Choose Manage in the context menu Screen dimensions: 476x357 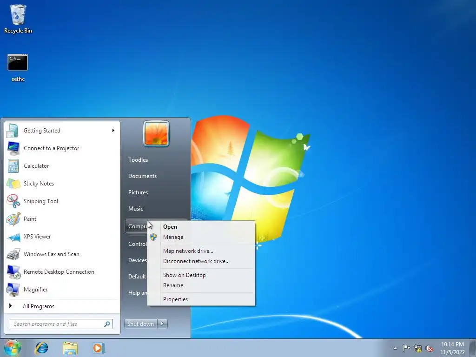(201, 237)
